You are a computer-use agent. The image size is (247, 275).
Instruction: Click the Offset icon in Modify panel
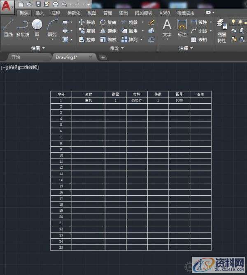[151, 40]
